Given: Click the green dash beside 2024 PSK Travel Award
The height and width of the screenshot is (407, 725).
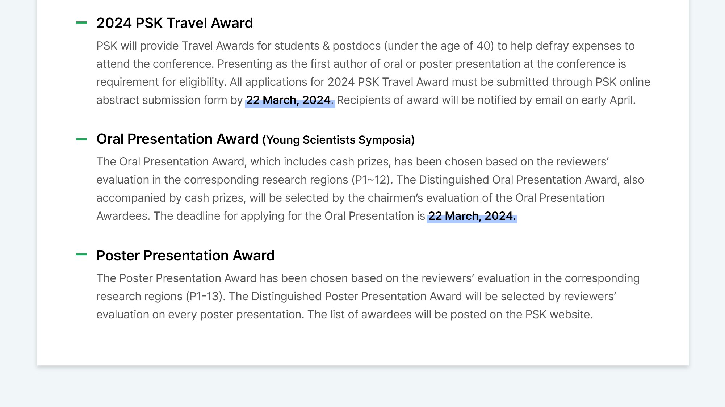Looking at the screenshot, I should [81, 22].
